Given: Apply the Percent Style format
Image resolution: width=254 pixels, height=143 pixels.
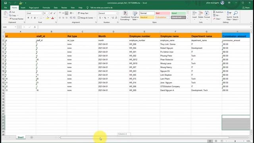Looking at the screenshot, I should pyautogui.click(x=105, y=18).
